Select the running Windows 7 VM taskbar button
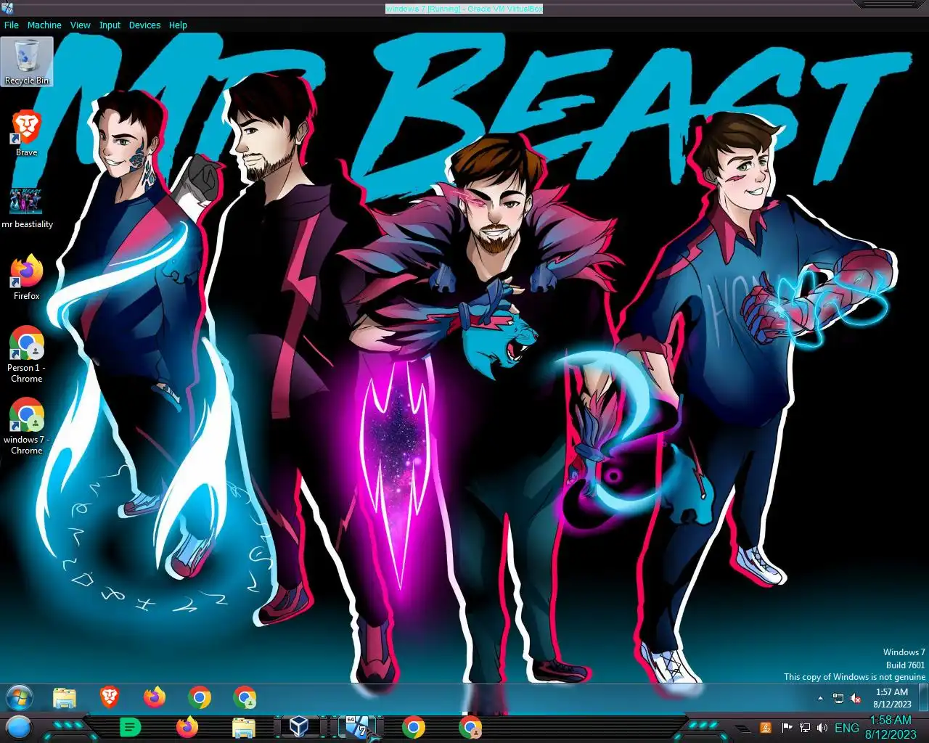 coord(357,727)
